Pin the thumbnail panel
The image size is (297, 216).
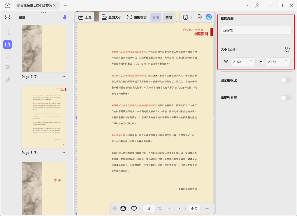[x=65, y=17]
